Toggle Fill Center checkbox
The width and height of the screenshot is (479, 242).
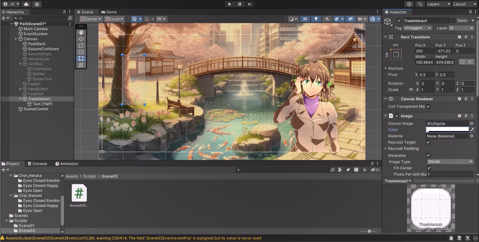[x=429, y=168]
